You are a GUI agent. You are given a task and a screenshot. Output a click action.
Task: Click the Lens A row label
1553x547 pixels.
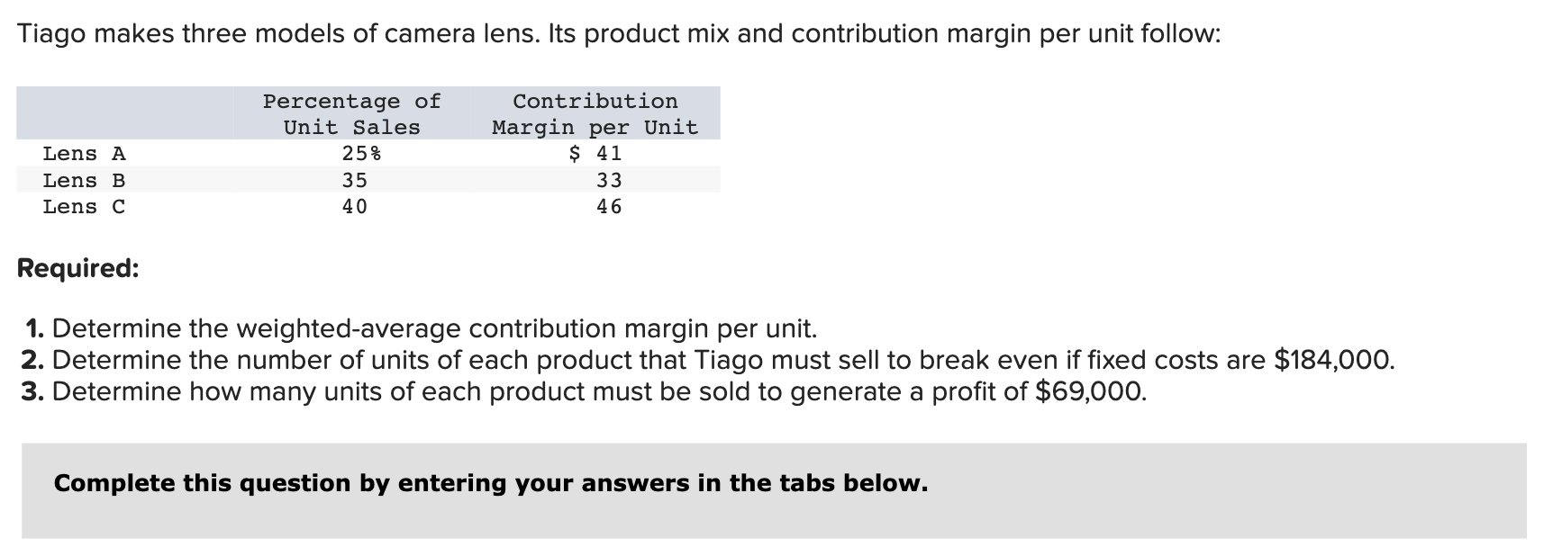point(85,154)
